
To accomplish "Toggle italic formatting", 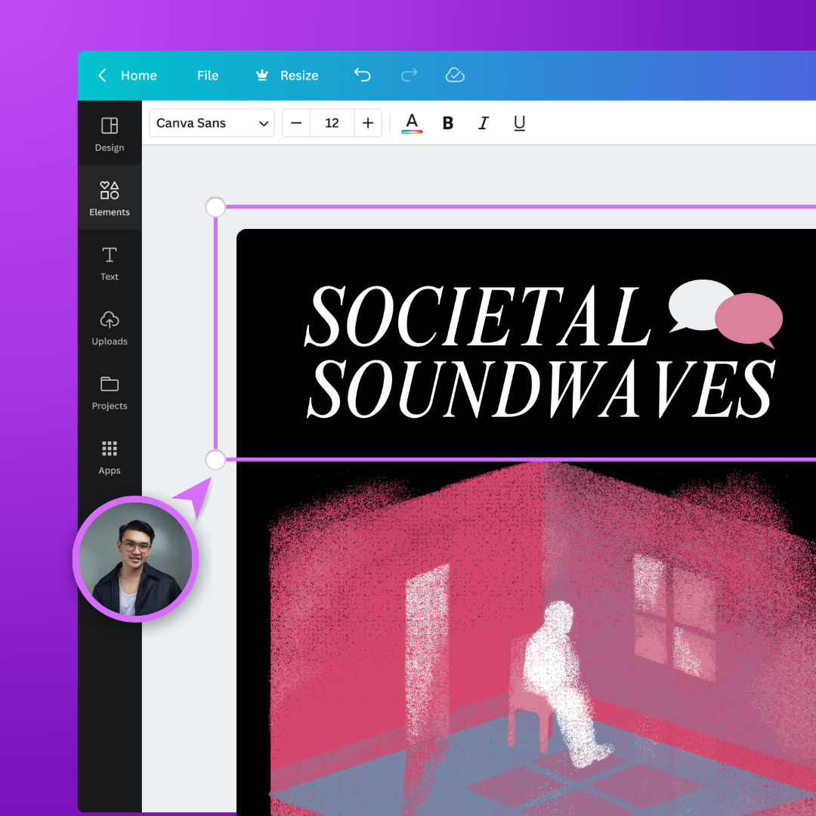I will click(484, 123).
